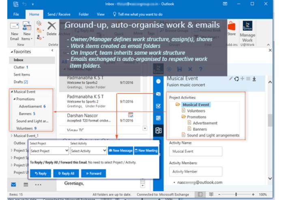Open the View tab
The width and height of the screenshot is (282, 200).
[x=101, y=14]
